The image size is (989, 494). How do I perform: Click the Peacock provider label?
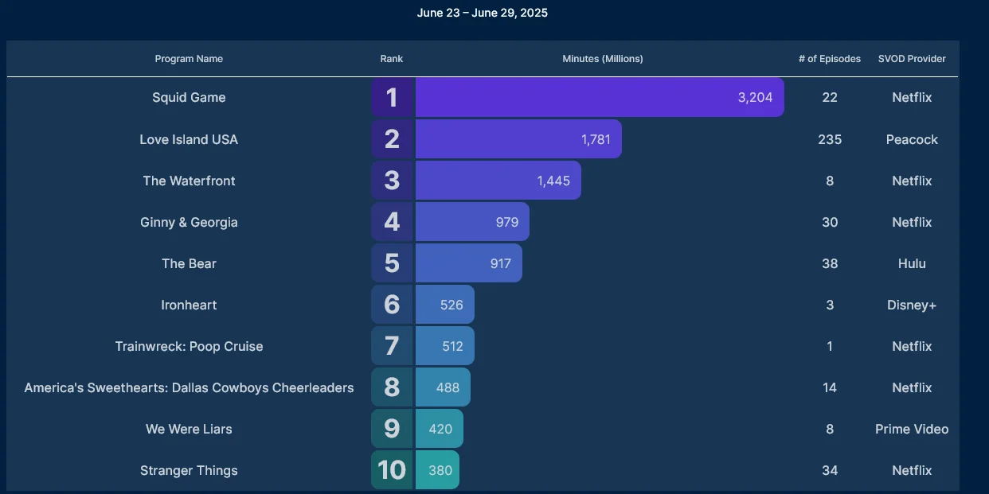click(912, 139)
